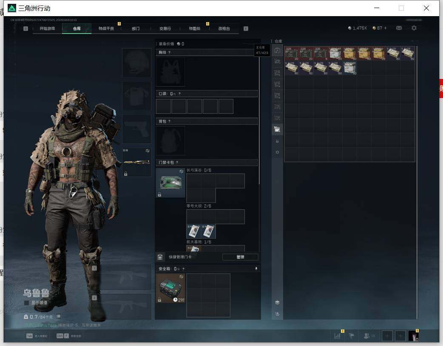Screen dimensions: 443x346
Task: Click the help question mark beside 口袋
Action: coord(179,94)
